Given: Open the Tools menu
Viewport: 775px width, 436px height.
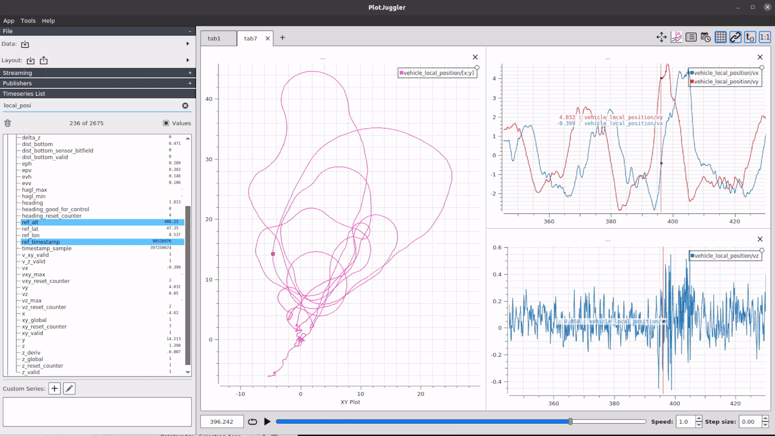Looking at the screenshot, I should click(28, 21).
